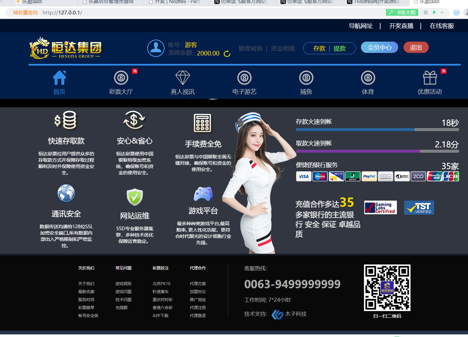Click the PayPal payment logo
The width and height of the screenshot is (468, 337).
[x=369, y=176]
